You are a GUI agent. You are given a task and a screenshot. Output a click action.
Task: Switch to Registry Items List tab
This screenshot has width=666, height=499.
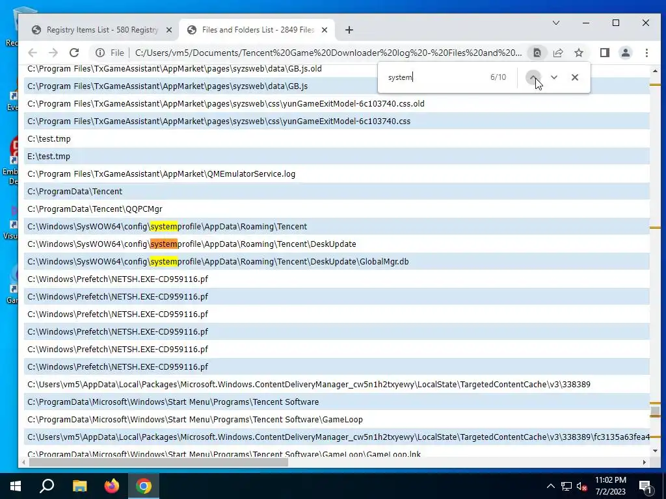102,30
